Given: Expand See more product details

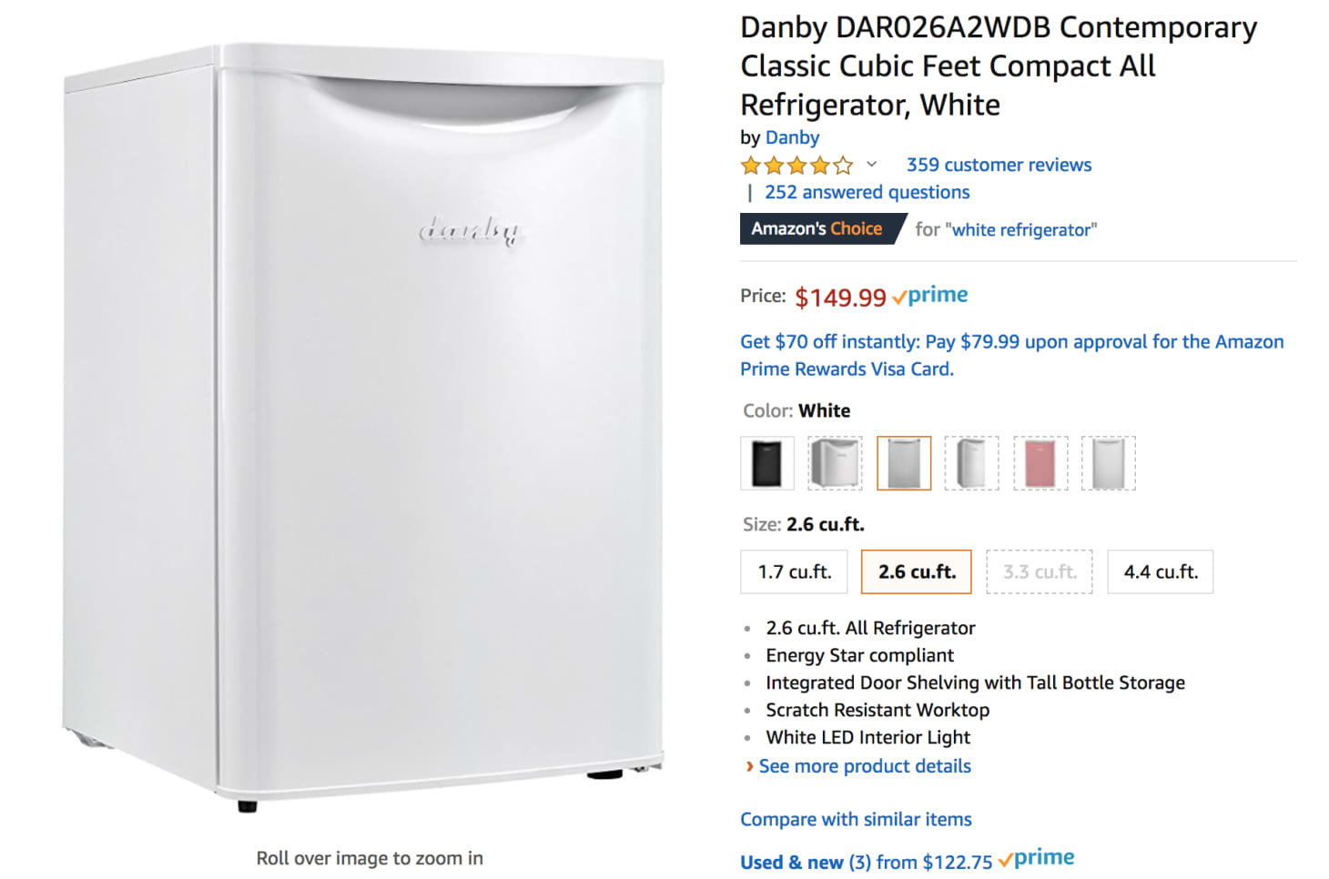Looking at the screenshot, I should coord(865,766).
